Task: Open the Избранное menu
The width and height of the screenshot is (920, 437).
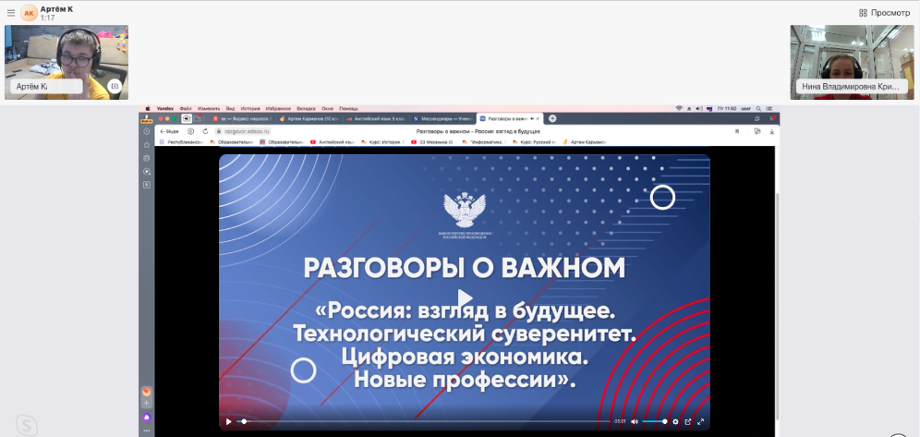Action: click(x=278, y=108)
